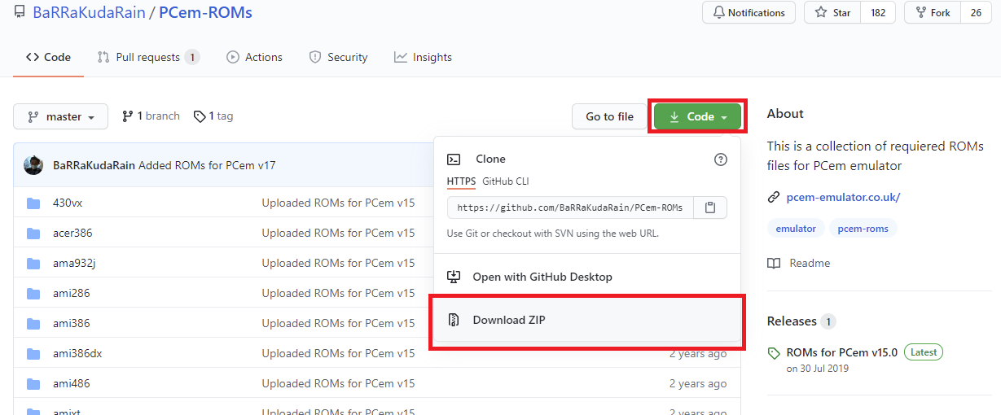Open the 430vx folder
1001x415 pixels.
(x=68, y=203)
